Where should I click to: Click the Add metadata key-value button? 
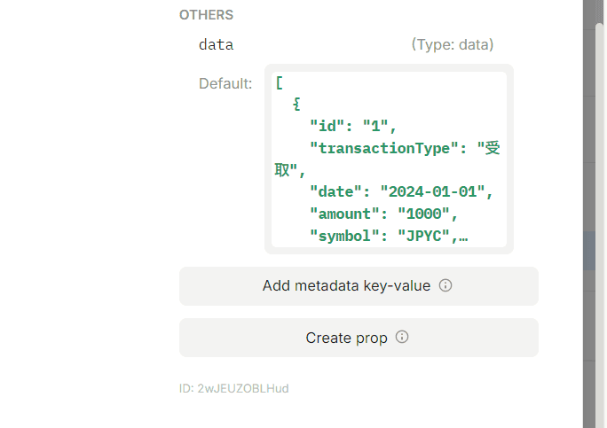tap(359, 286)
